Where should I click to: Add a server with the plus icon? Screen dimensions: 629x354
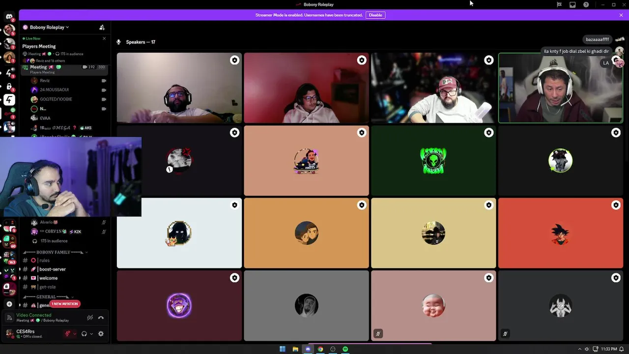9,304
